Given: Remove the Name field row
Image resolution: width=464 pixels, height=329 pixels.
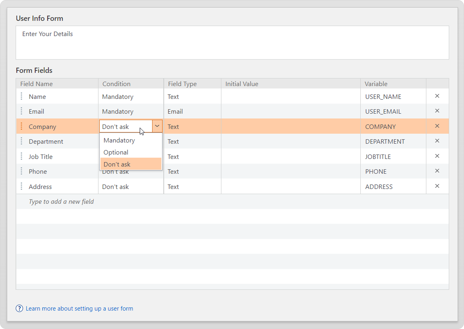Looking at the screenshot, I should pyautogui.click(x=437, y=96).
